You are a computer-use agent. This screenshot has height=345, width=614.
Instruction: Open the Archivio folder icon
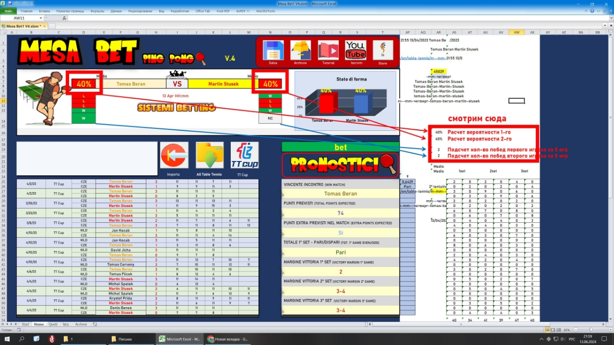click(x=301, y=51)
